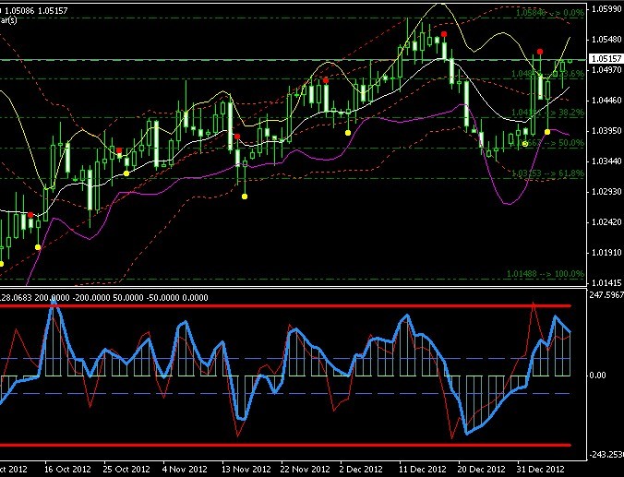Click the red signal dot at the December peak
The height and width of the screenshot is (477, 624).
pos(444,34)
